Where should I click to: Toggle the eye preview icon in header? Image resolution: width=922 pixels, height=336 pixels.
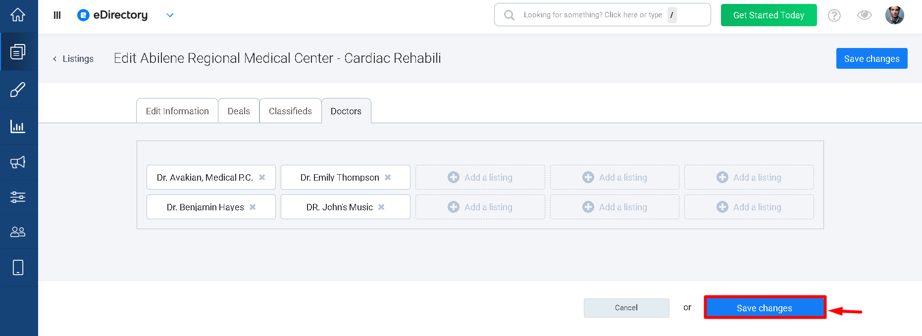coord(865,15)
